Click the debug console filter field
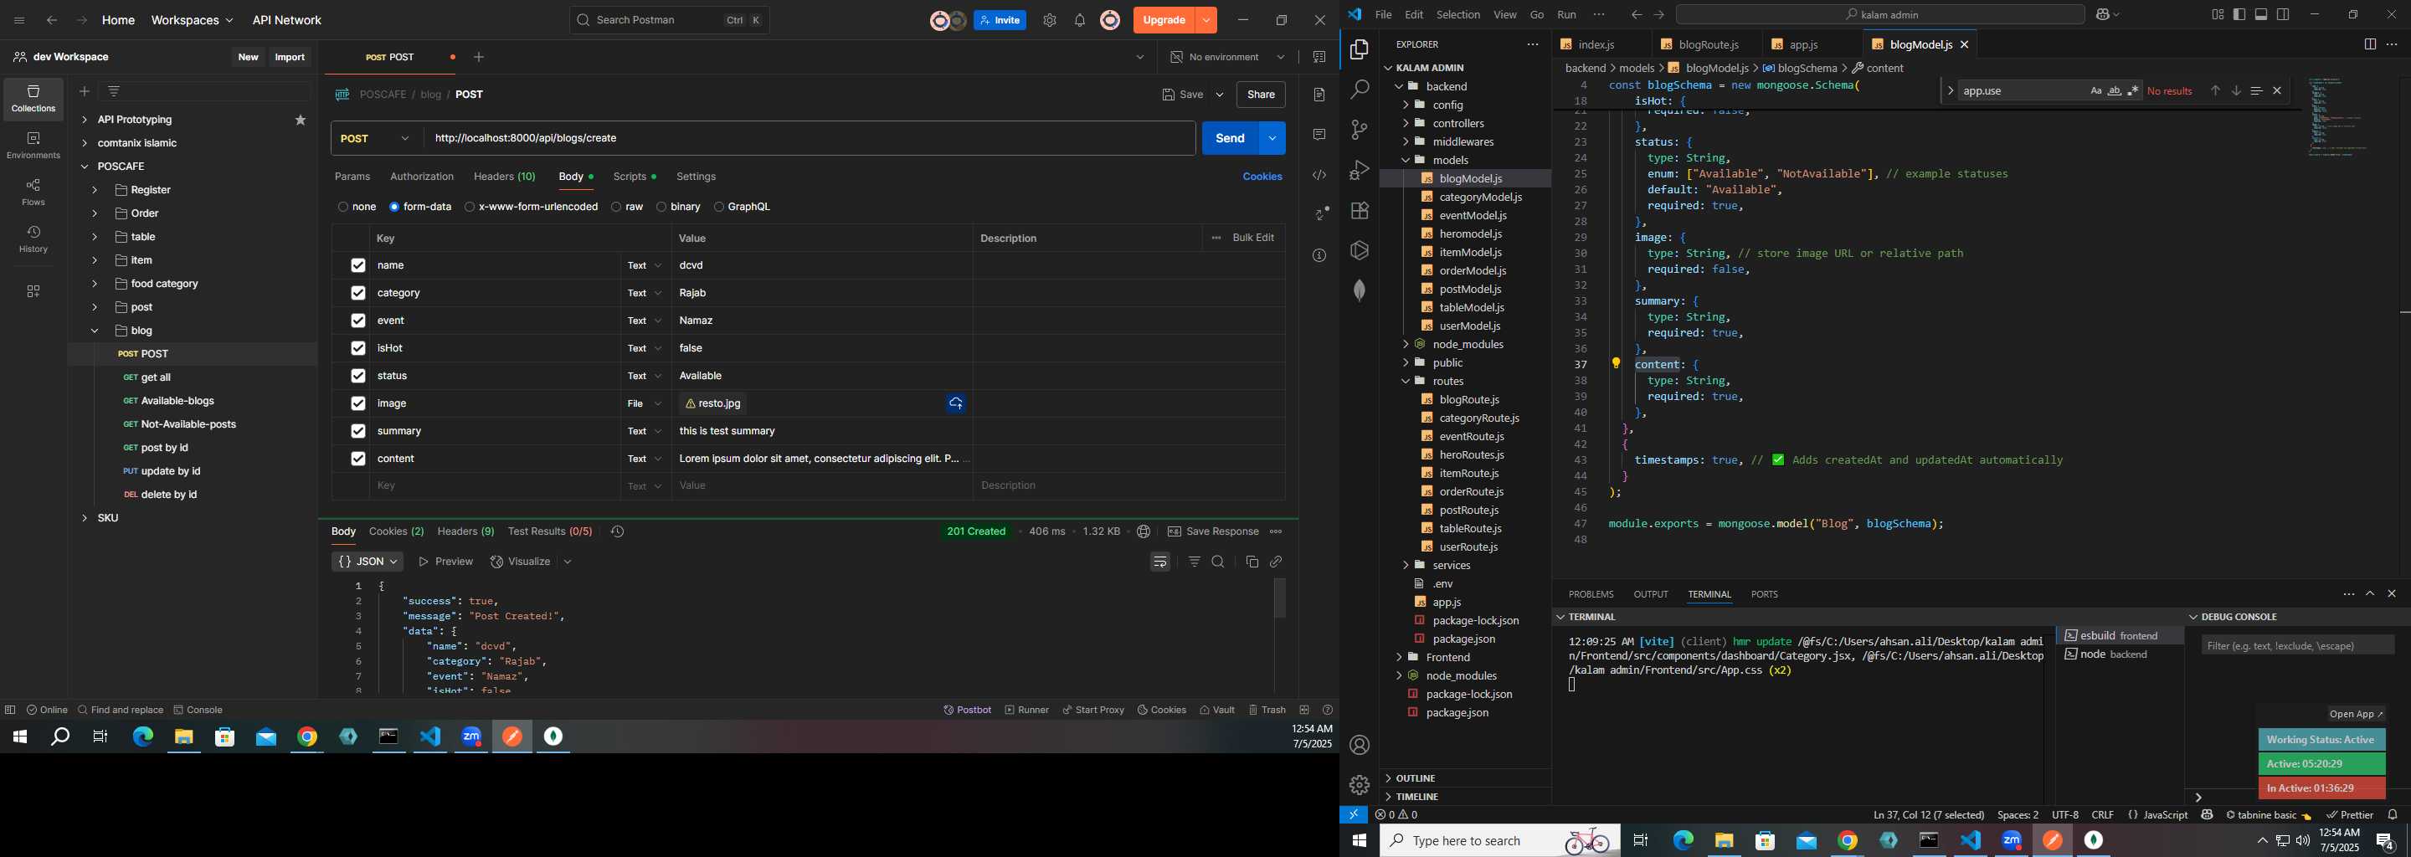This screenshot has height=857, width=2411. 2298,645
